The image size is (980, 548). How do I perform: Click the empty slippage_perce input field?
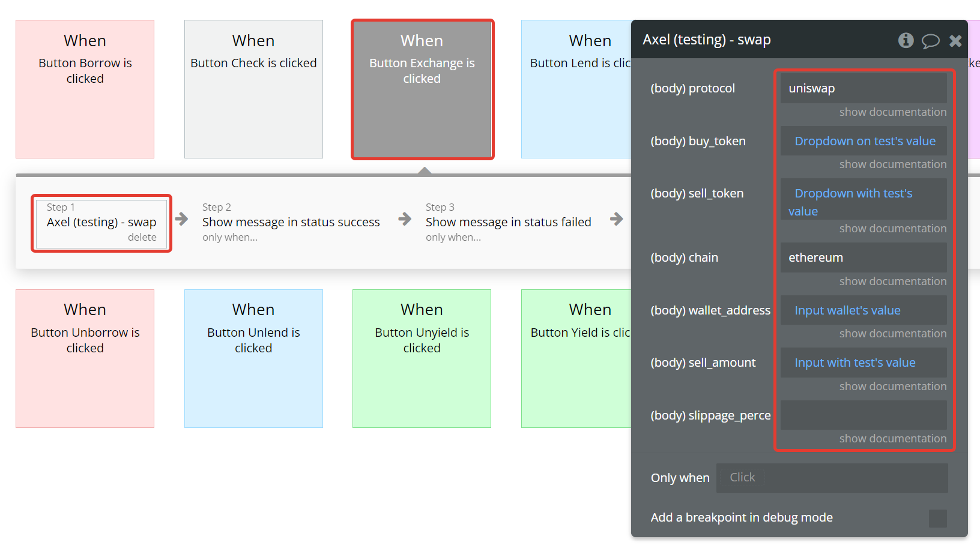(x=864, y=415)
